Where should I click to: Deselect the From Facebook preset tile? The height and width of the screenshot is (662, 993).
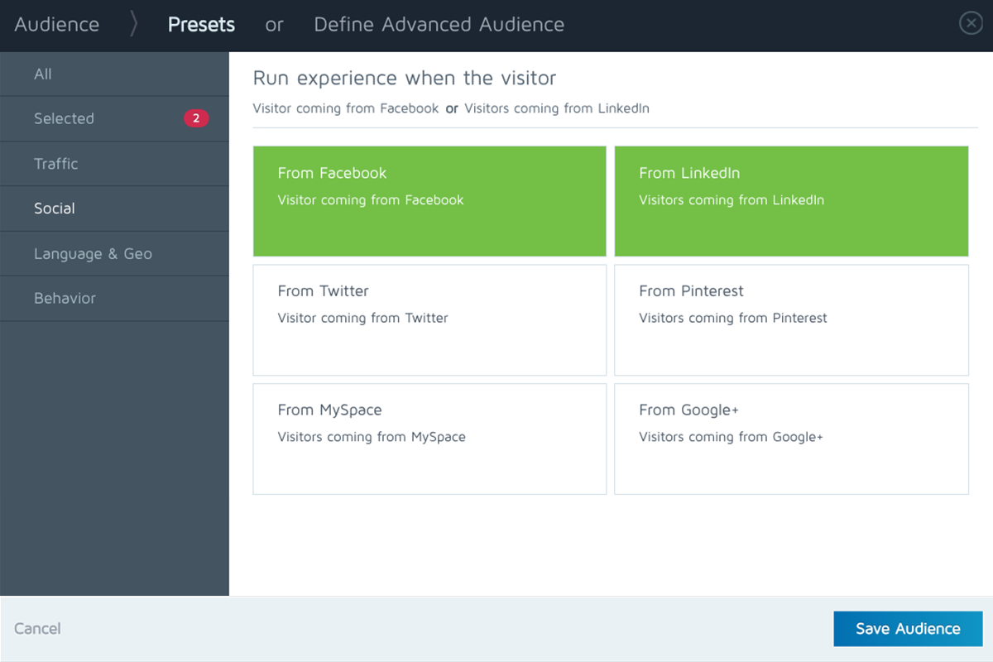pyautogui.click(x=429, y=201)
